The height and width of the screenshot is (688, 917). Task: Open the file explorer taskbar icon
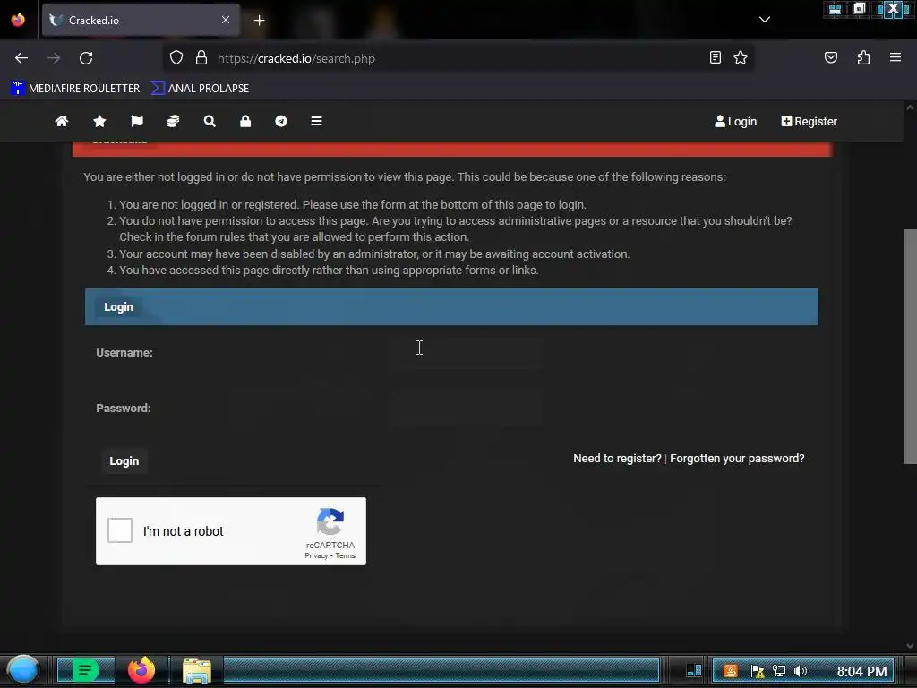(x=197, y=670)
